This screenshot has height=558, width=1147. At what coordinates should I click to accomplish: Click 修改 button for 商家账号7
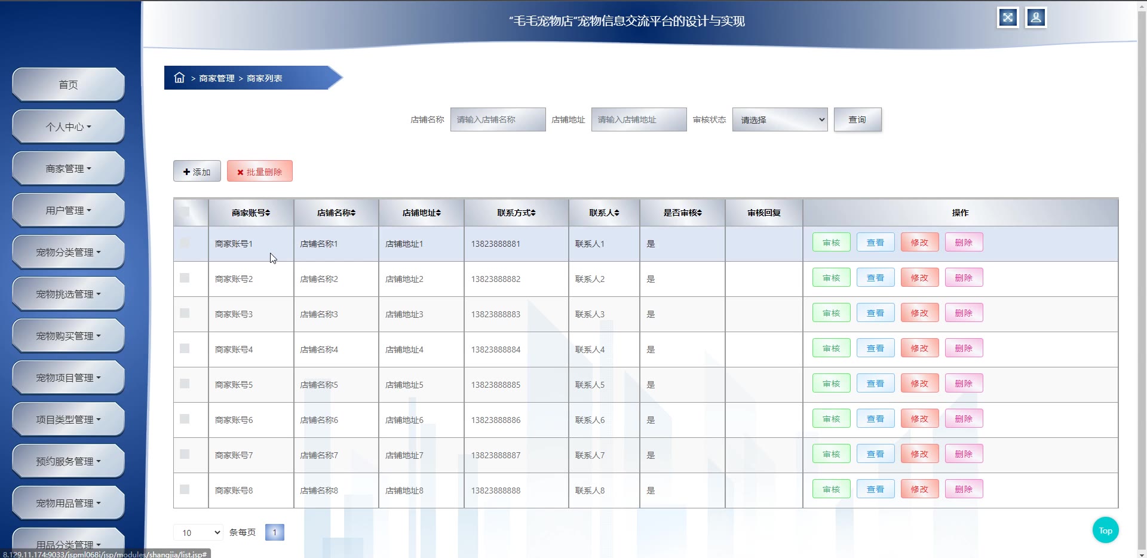tap(919, 454)
